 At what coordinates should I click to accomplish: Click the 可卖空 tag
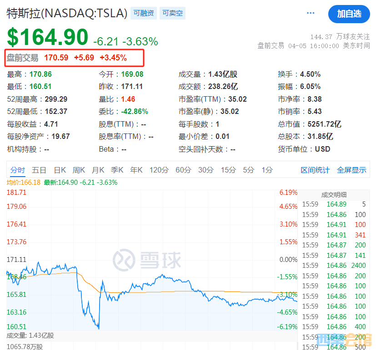172,13
